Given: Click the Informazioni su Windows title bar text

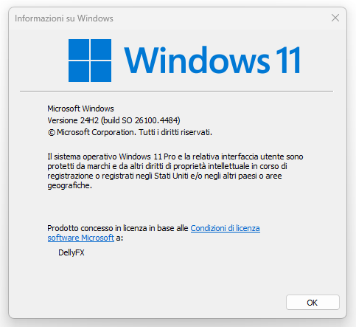Looking at the screenshot, I should click(64, 18).
